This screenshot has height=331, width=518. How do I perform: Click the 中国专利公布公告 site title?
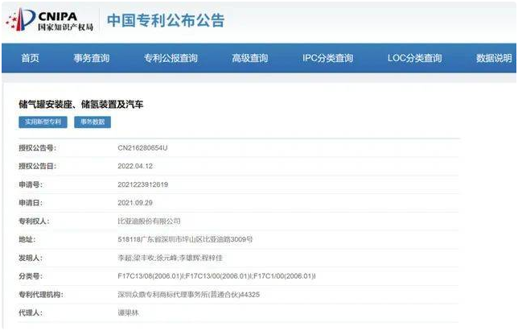coord(166,20)
